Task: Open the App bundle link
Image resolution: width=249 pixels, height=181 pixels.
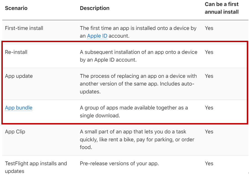Action: point(19,108)
